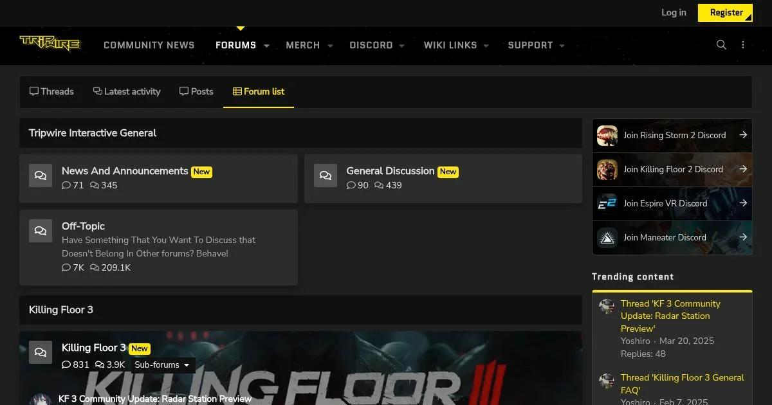Image resolution: width=772 pixels, height=405 pixels.
Task: Open the Support menu item
Action: click(x=530, y=45)
